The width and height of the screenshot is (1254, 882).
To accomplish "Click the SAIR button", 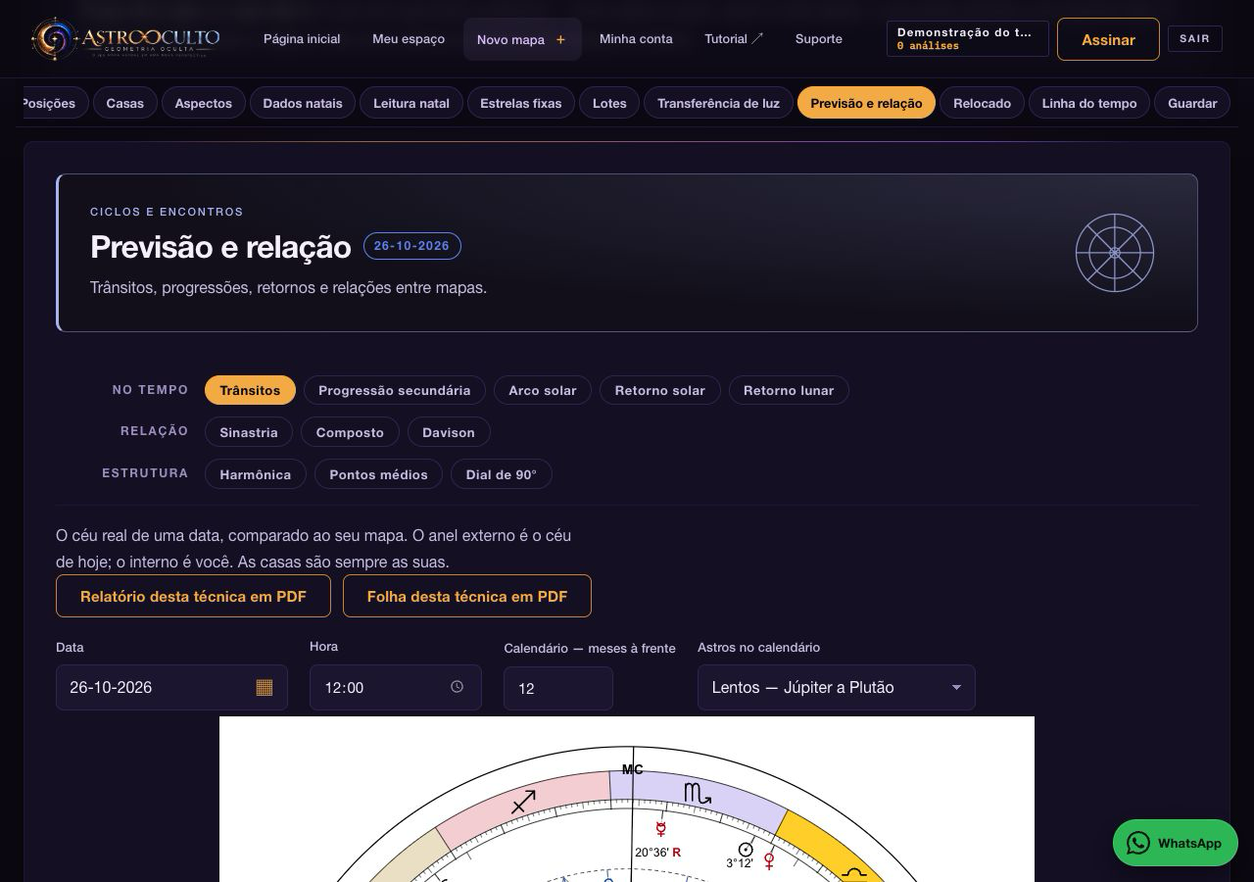I will (1195, 38).
